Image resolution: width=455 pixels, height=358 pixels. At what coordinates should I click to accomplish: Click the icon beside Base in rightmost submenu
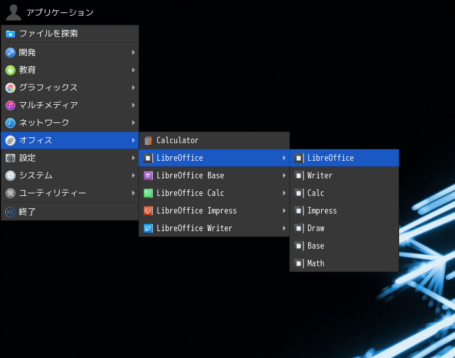(299, 246)
